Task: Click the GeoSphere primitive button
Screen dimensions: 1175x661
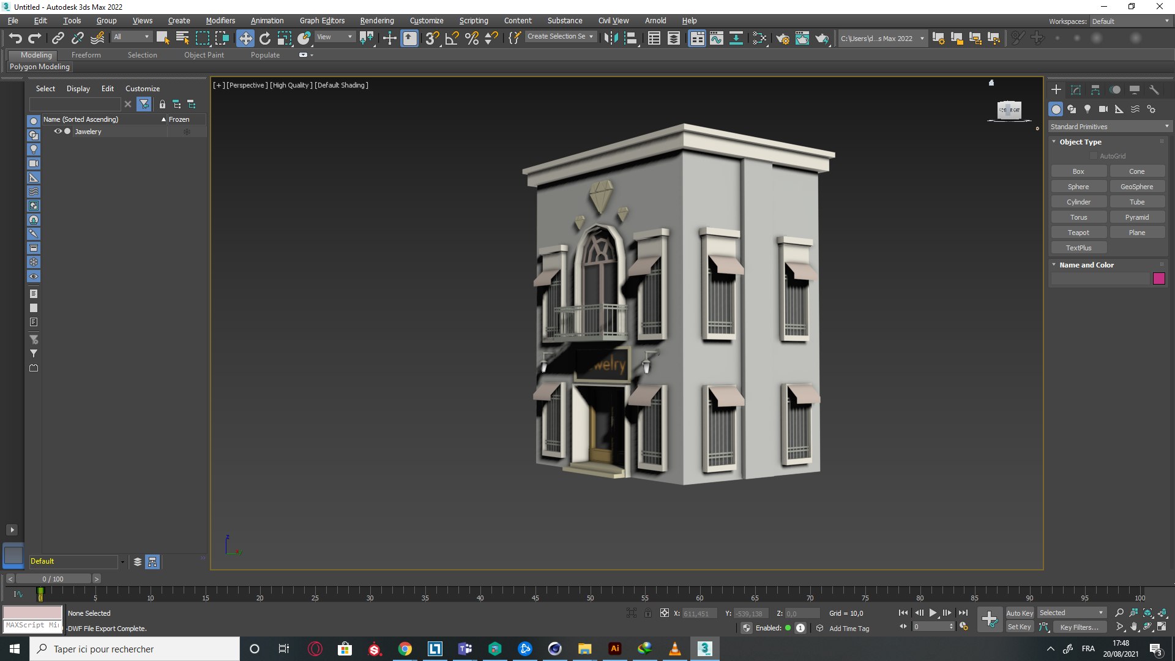Action: pyautogui.click(x=1137, y=187)
